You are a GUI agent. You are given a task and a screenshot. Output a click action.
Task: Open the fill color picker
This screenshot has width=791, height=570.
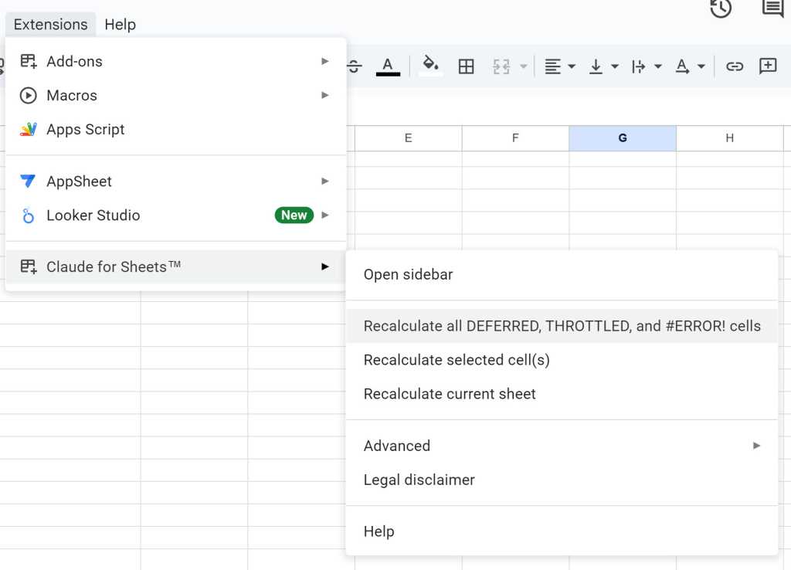click(430, 66)
